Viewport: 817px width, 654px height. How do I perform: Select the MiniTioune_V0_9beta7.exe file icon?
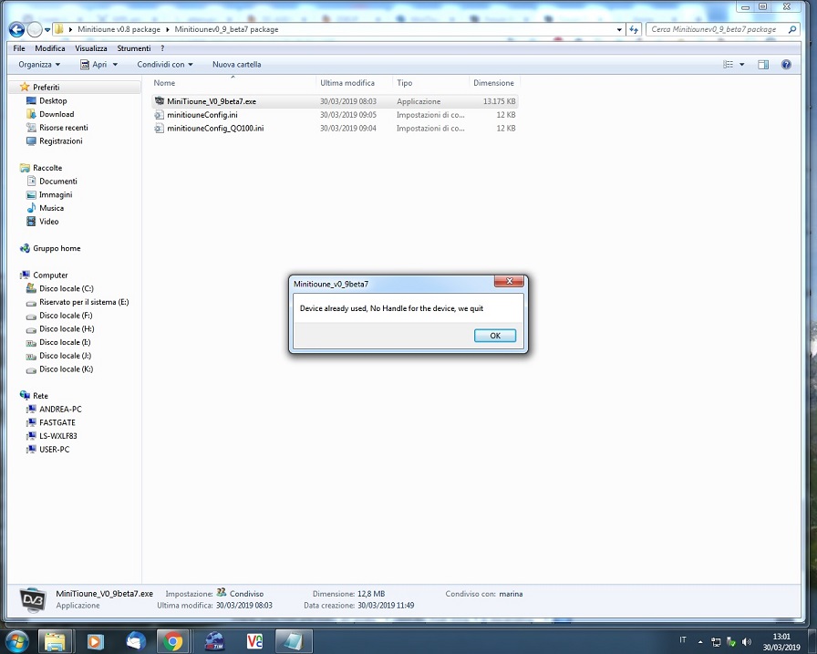pos(159,101)
